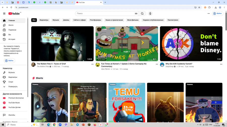Open Shorts from sidebar
Image resolution: width=227 pixels, height=127 pixels.
[13, 25]
